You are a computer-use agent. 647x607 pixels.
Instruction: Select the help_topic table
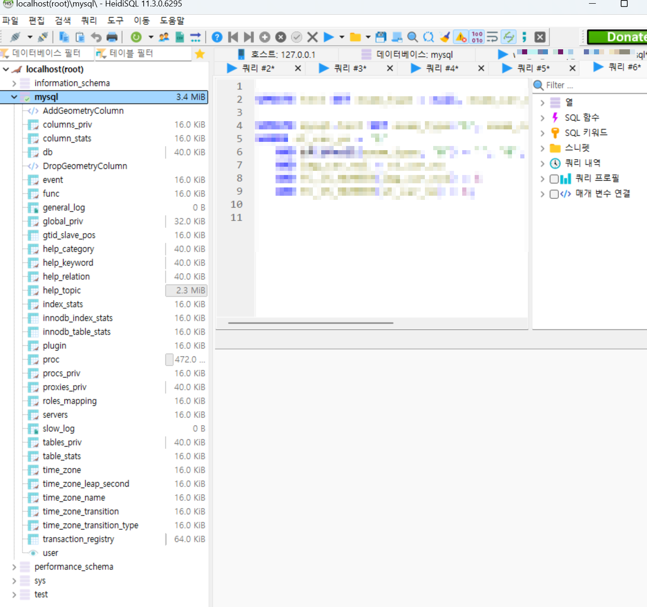62,291
